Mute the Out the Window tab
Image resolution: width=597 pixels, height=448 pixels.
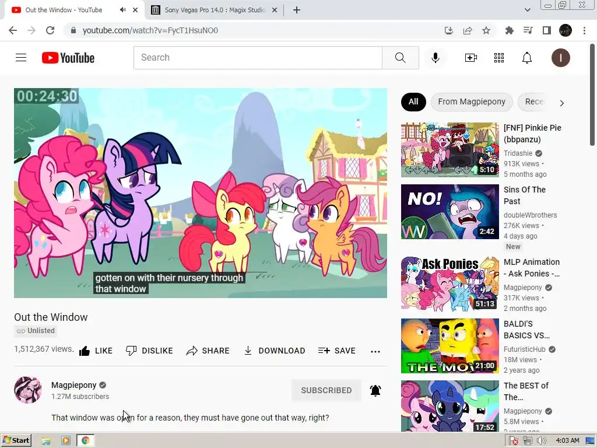pos(122,10)
